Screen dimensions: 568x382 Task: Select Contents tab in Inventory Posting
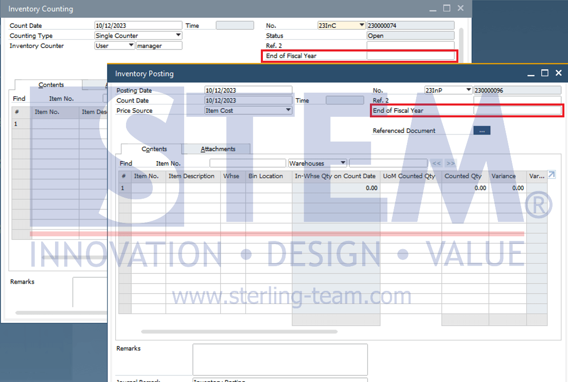(x=154, y=149)
